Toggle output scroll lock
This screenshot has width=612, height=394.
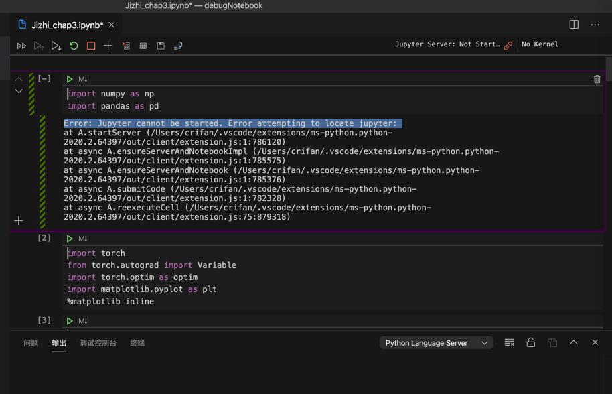(531, 342)
